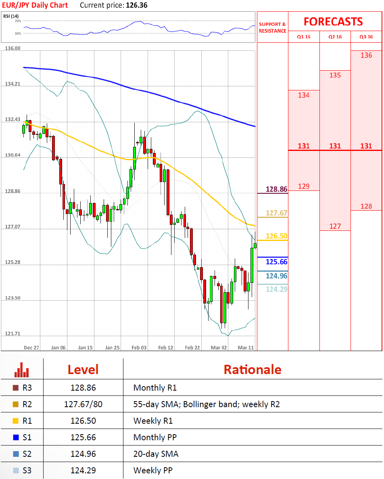Select the Q3 16 forecast column header

tap(366, 37)
